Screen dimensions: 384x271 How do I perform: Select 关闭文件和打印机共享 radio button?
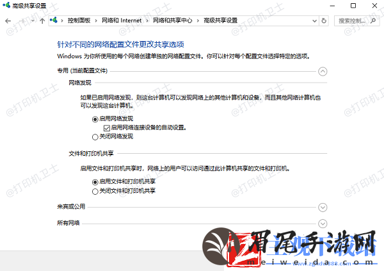point(95,192)
